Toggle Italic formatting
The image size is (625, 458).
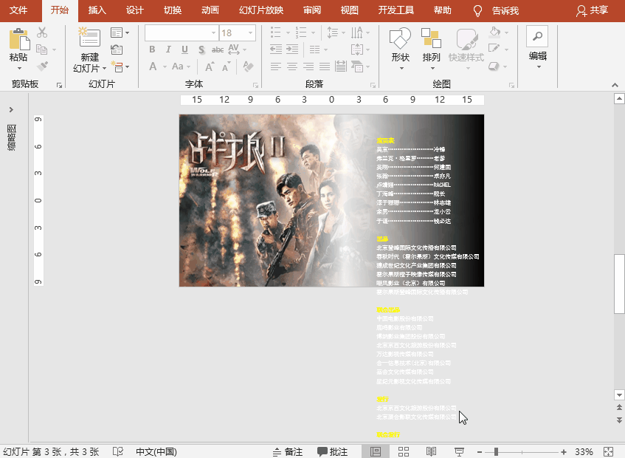(x=168, y=49)
